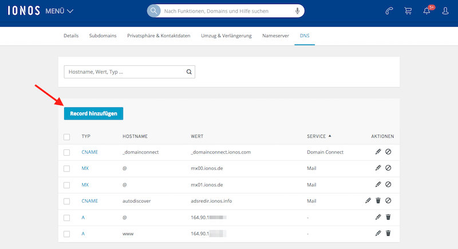Click the mx01.ionos.de value cell
This screenshot has height=249, width=458.
click(207, 185)
